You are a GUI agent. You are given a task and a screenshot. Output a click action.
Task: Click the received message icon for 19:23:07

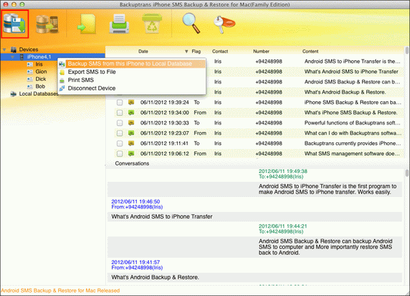(x=131, y=133)
